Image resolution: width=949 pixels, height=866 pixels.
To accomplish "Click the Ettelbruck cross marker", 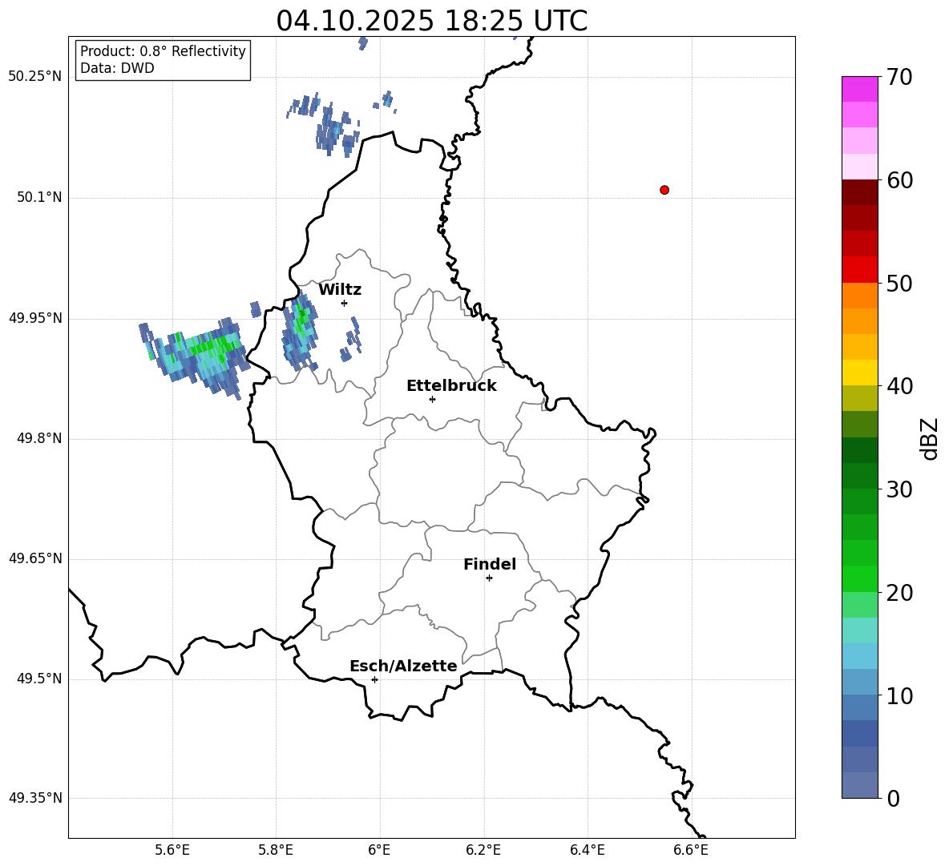I will tap(432, 399).
